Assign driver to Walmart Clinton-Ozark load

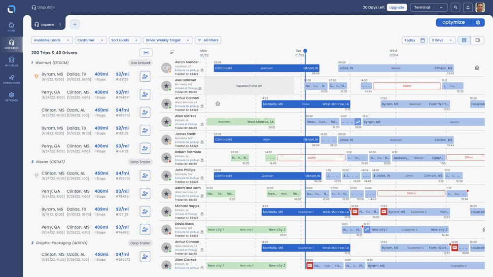click(x=145, y=112)
